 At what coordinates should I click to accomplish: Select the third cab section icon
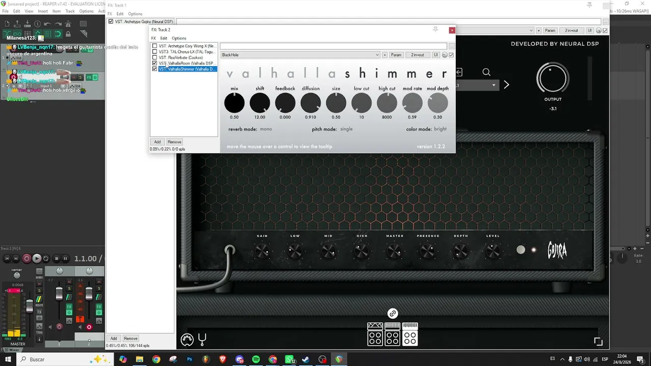(x=410, y=334)
